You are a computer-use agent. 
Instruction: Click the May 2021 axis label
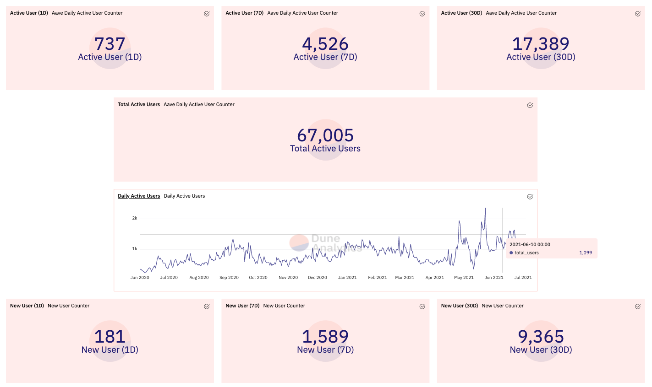pos(464,277)
